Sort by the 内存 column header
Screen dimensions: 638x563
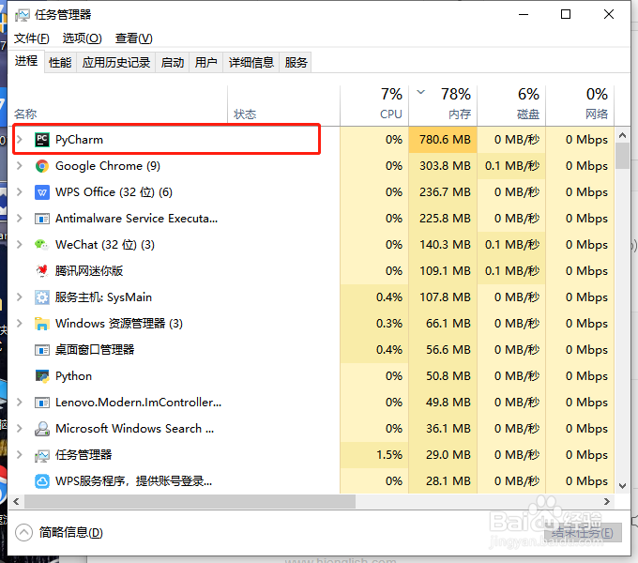coord(443,105)
